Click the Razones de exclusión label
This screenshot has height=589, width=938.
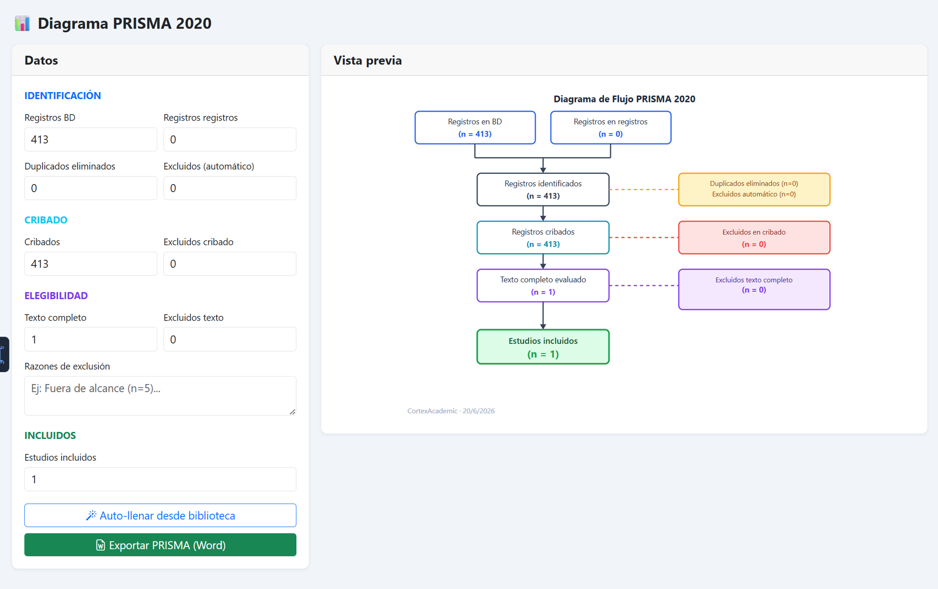point(67,366)
